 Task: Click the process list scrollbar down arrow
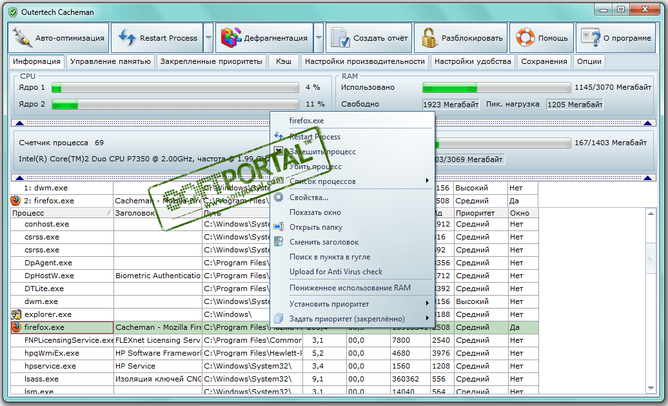pos(651,388)
